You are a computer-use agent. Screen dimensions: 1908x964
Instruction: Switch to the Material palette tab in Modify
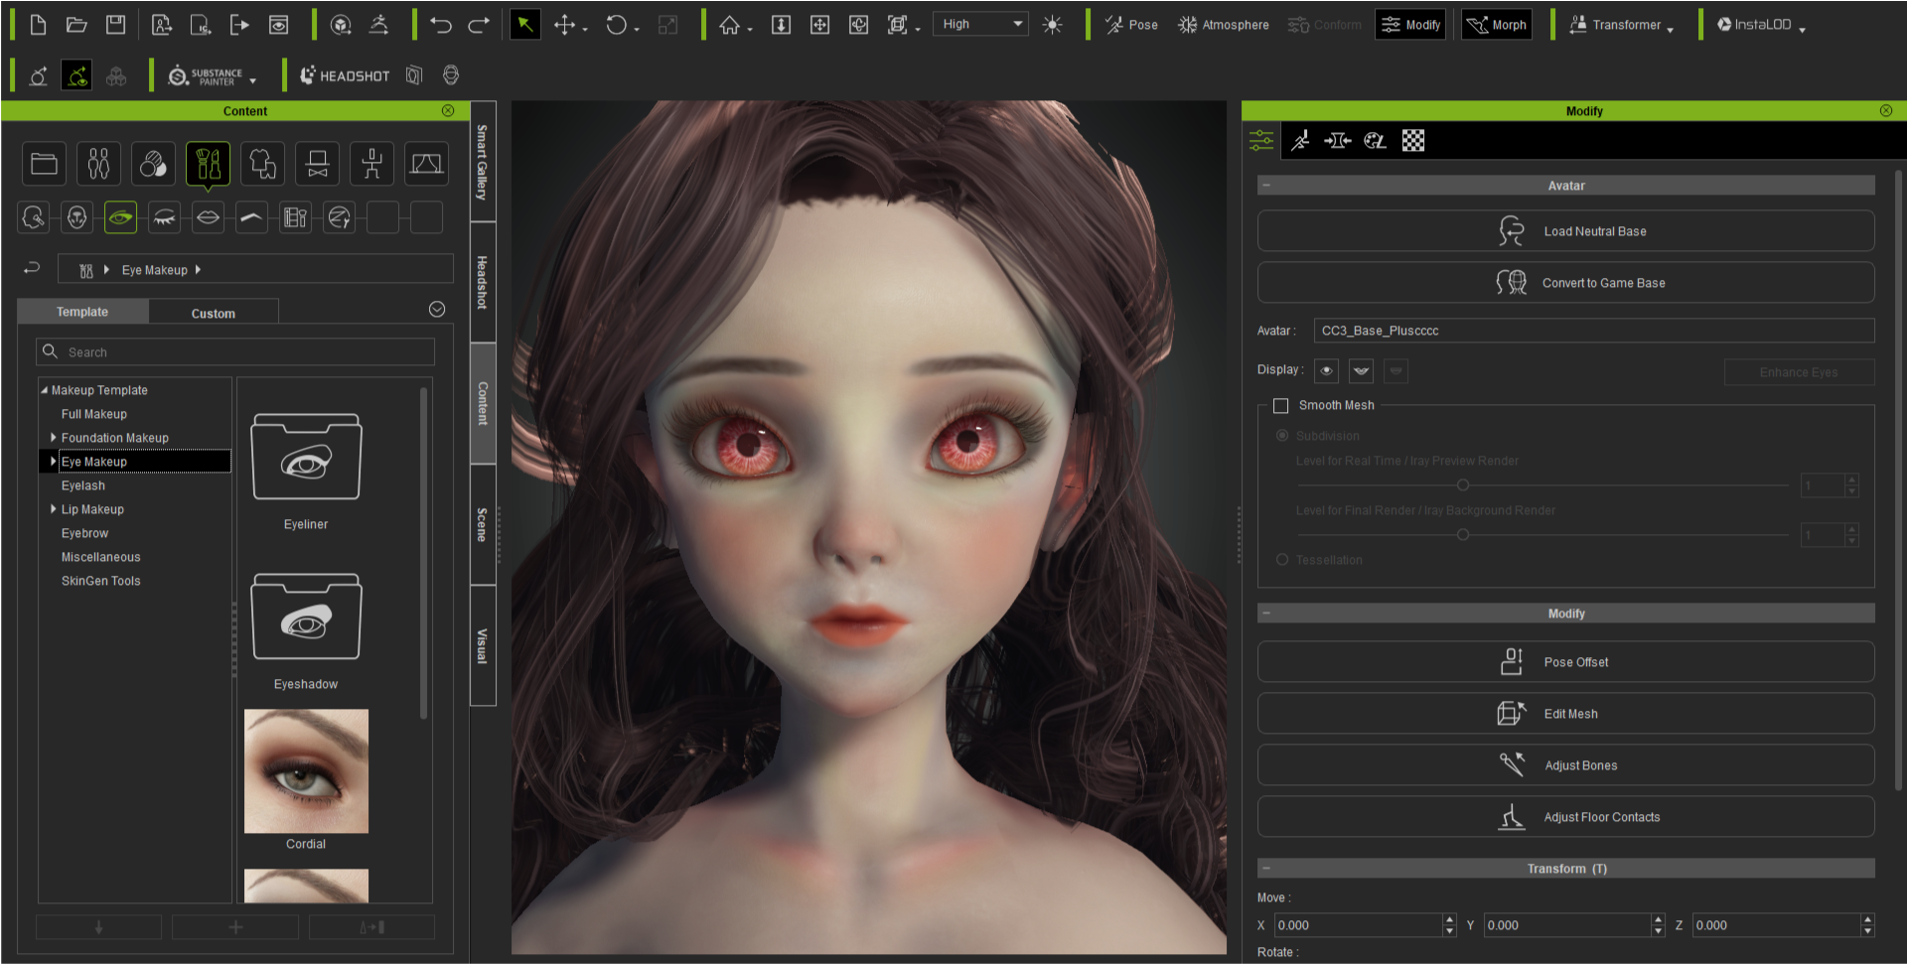(1375, 140)
